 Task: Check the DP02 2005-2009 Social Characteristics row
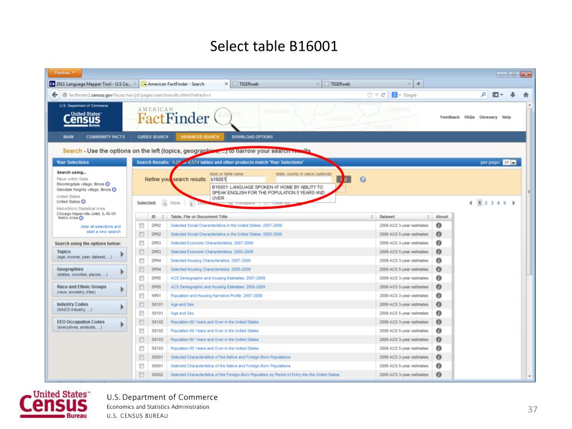[141, 234]
